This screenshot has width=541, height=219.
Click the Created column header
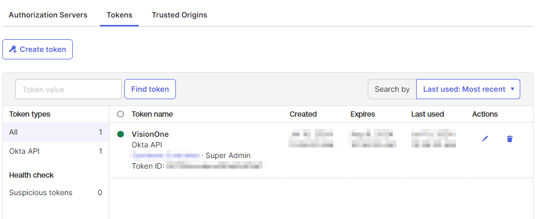pos(303,114)
